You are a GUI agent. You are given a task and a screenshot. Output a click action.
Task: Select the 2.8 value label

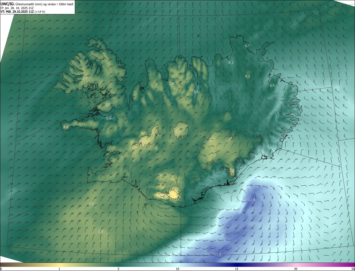[x=171, y=83]
